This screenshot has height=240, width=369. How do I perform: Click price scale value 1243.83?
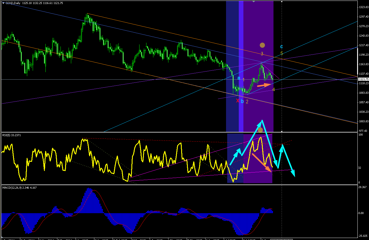coord(363,36)
